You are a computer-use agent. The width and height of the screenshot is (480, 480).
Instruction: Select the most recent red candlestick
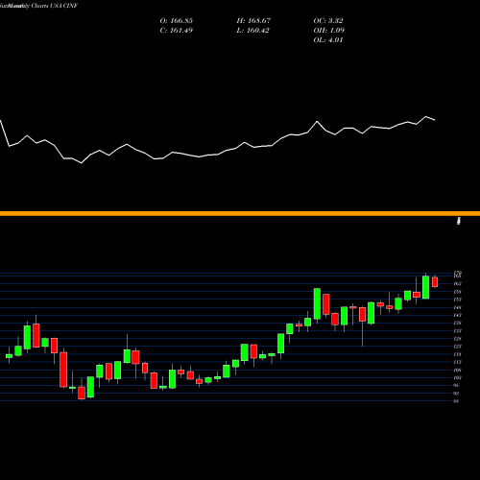[435, 282]
